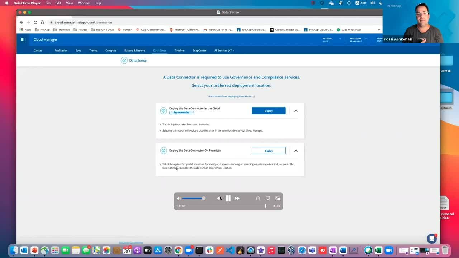Click the Deploy button for On-Premises connector
Viewport: 459px width, 258px height.
(x=269, y=150)
